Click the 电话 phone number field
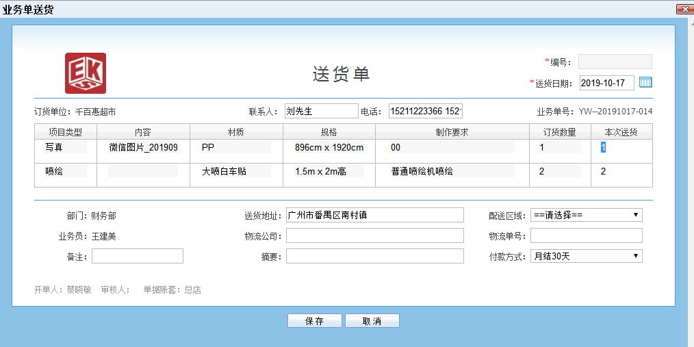The height and width of the screenshot is (347, 694). [426, 111]
